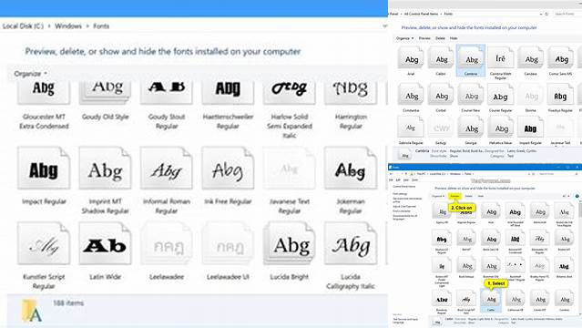Select Impact Regular font in the large window

(44, 169)
